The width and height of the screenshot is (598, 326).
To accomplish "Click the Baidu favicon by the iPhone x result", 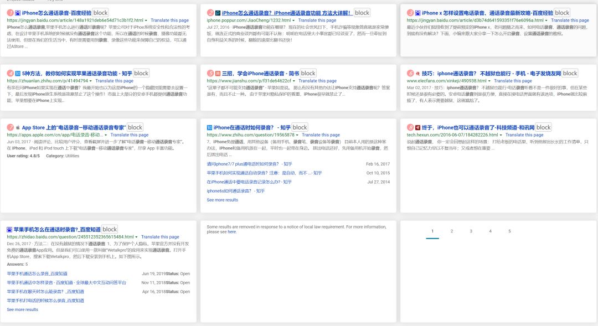I will tap(417, 13).
